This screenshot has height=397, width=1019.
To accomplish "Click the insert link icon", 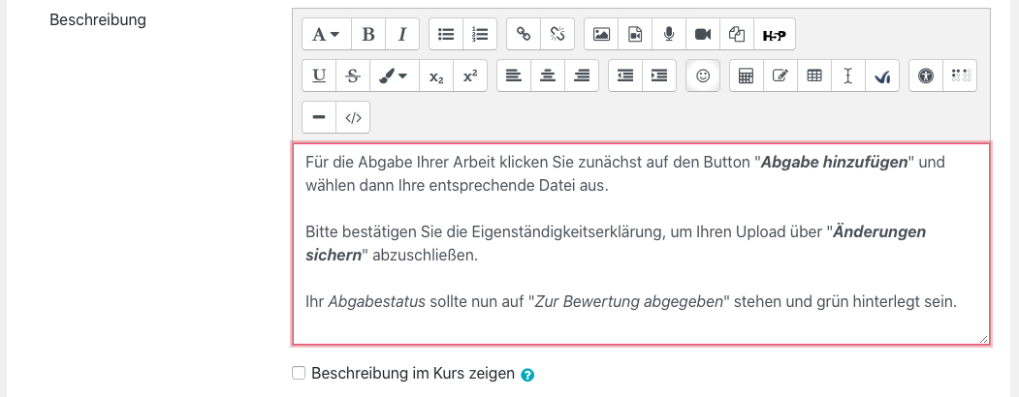I will point(524,35).
